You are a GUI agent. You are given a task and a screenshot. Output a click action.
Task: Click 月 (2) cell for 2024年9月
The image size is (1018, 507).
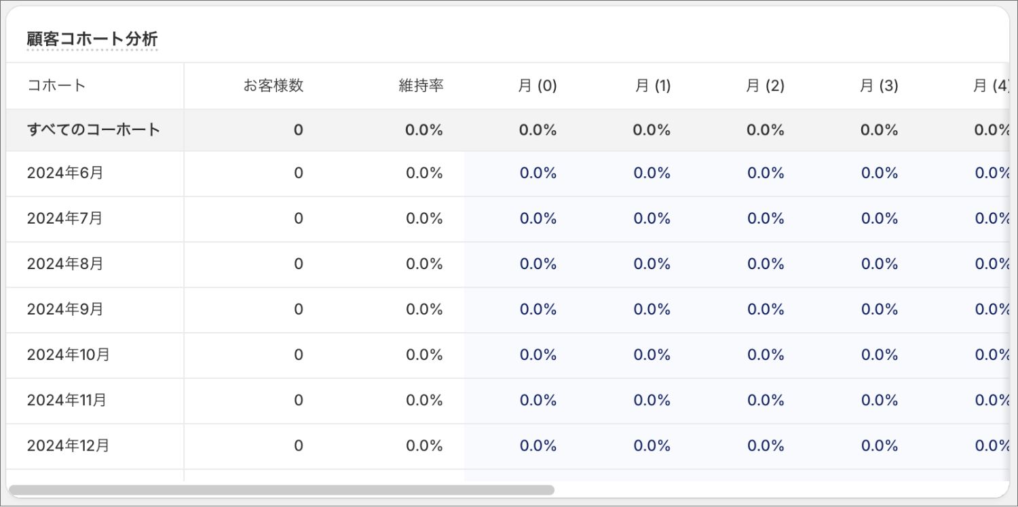(x=766, y=309)
